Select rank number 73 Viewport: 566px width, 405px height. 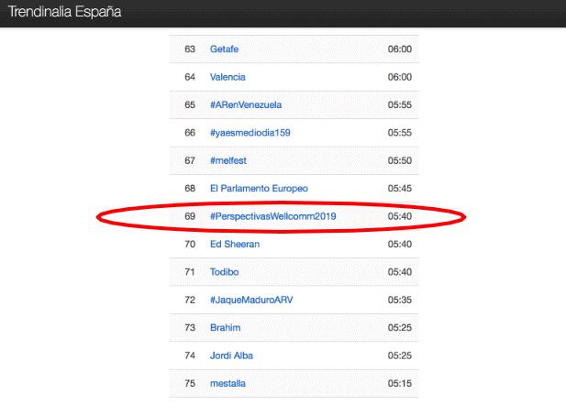coord(190,327)
